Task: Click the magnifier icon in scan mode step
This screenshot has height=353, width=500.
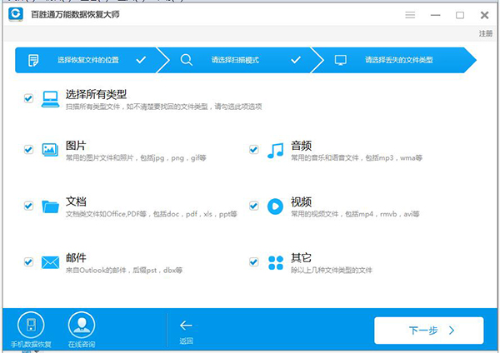Action: pyautogui.click(x=186, y=60)
